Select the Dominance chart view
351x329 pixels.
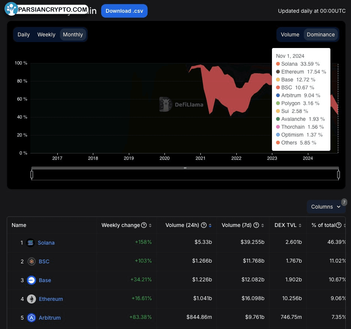(x=321, y=35)
